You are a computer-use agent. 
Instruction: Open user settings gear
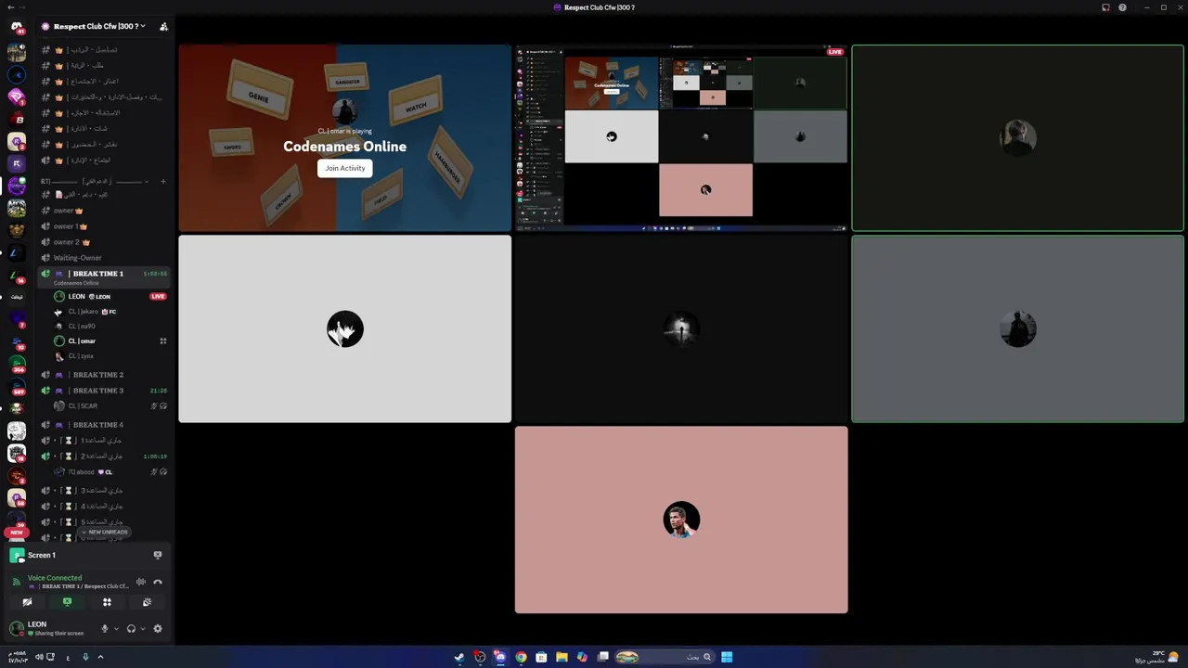(157, 628)
